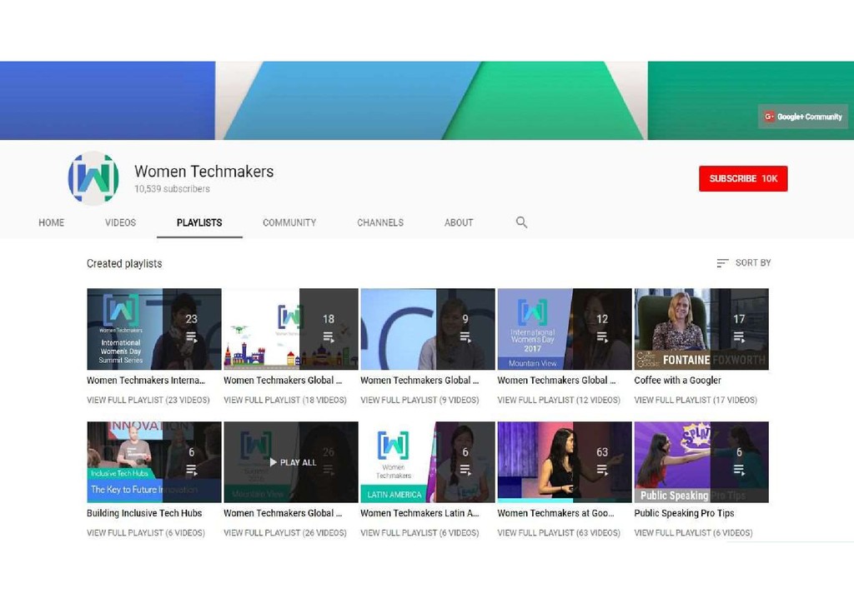The height and width of the screenshot is (603, 854).
Task: Click the 12-video playlist queue icon
Action: pos(602,337)
